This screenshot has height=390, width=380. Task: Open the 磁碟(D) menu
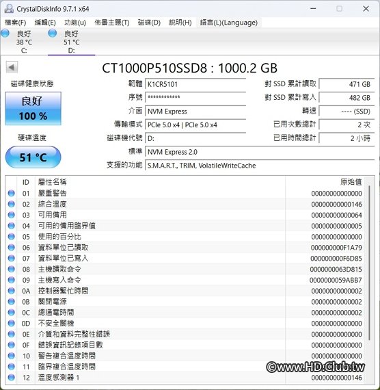point(149,23)
